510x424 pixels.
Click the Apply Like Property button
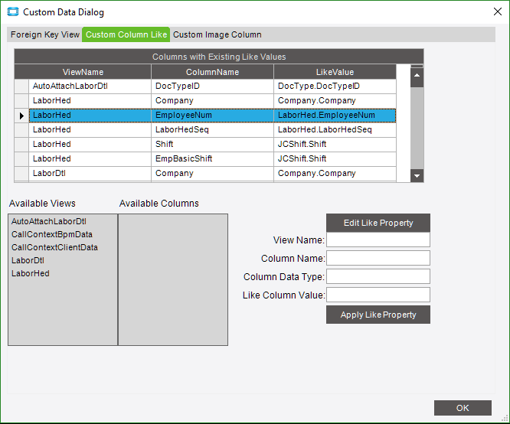coord(378,315)
